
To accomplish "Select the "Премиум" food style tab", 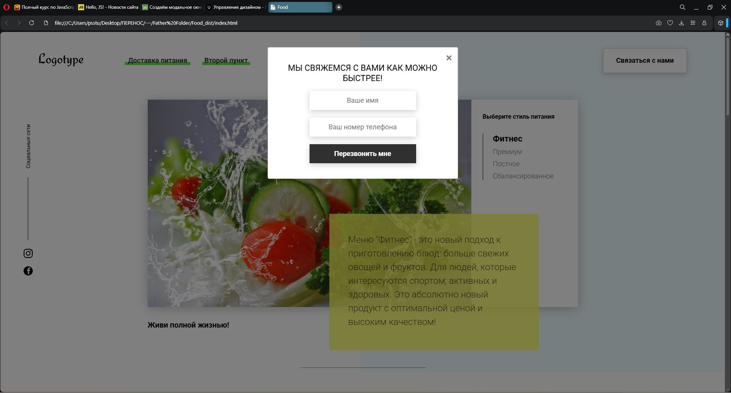I will (x=507, y=152).
